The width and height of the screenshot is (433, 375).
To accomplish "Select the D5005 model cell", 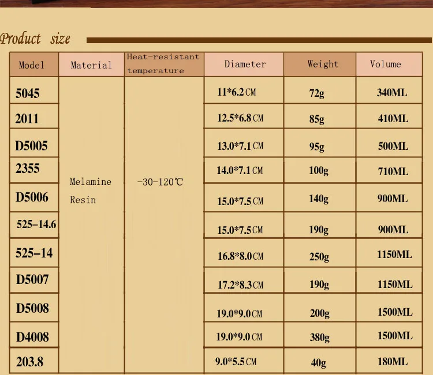I will click(34, 143).
